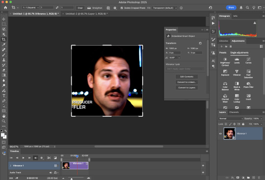Select the Hand tool
This screenshot has height=180, width=265.
pyautogui.click(x=3, y=116)
